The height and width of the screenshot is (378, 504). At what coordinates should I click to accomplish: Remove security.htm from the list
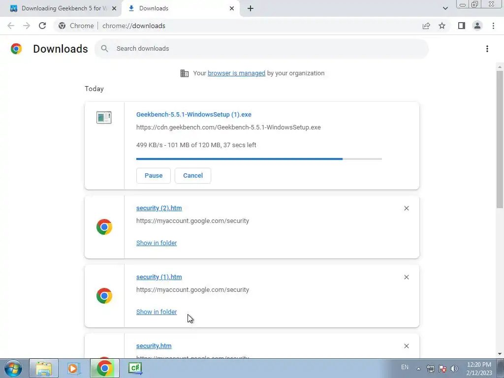click(x=406, y=346)
